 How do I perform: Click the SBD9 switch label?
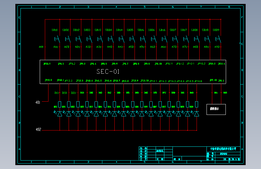(216, 30)
